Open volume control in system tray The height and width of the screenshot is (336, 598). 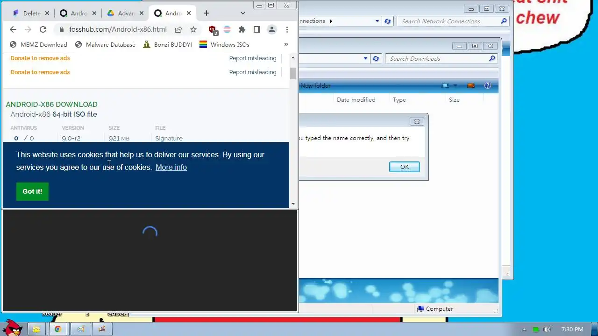coord(547,329)
